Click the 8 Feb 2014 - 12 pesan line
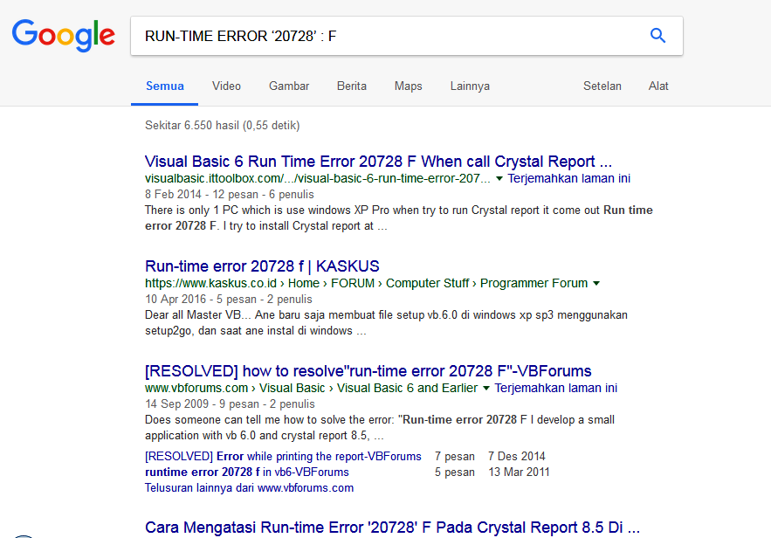The image size is (771, 538). click(229, 194)
